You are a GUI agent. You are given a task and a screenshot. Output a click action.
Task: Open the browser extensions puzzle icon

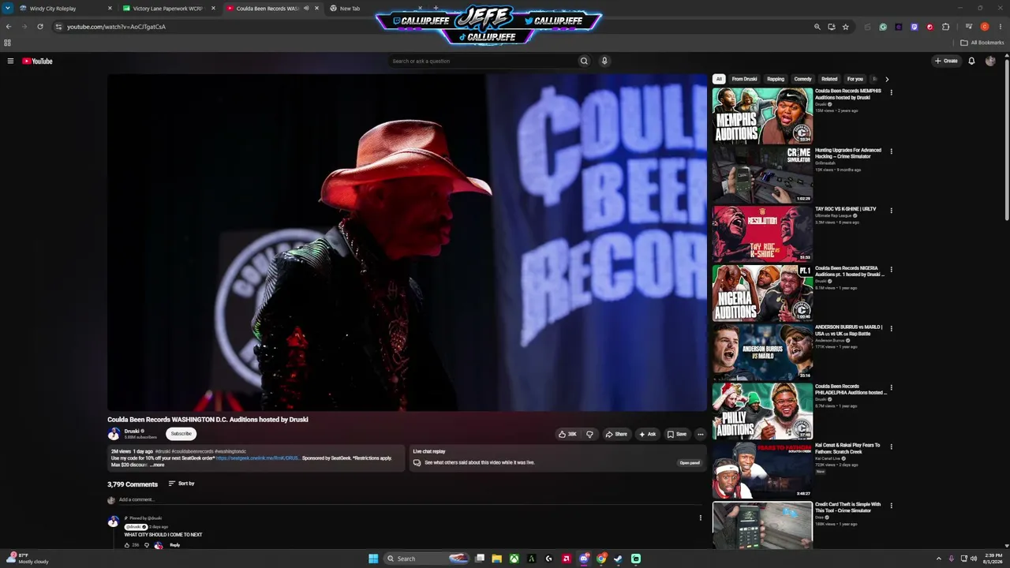click(x=945, y=27)
